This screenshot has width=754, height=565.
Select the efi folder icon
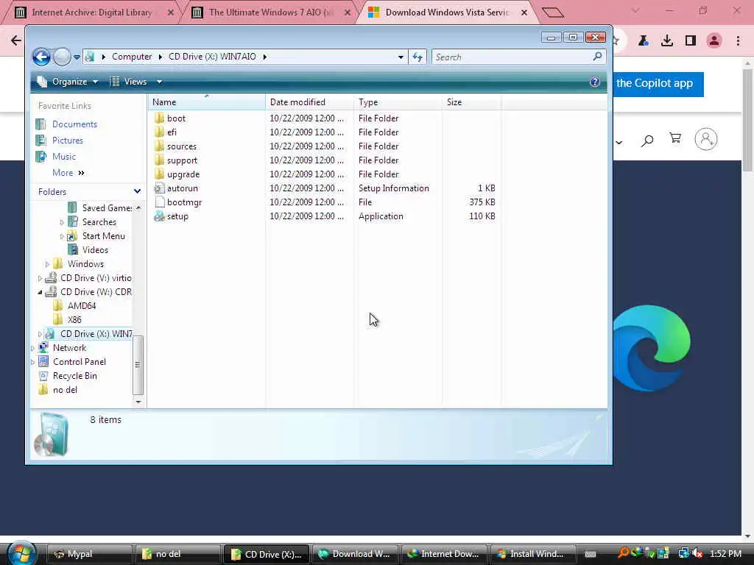coord(160,132)
